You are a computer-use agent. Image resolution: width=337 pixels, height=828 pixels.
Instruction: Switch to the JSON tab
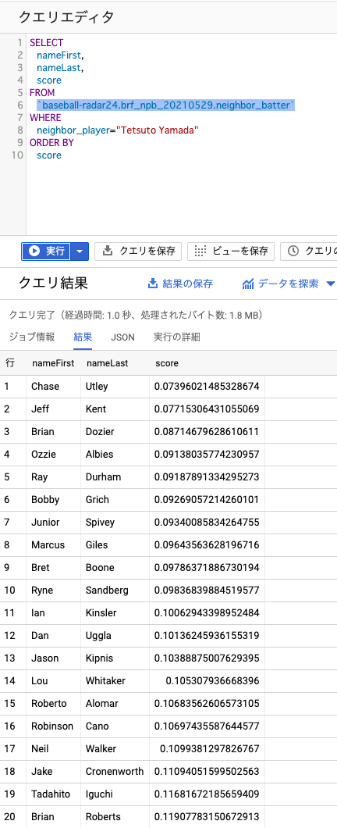coord(122,337)
